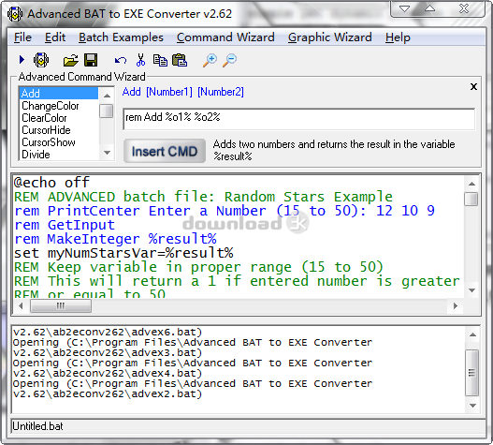
Task: Minimize the window with down-triangle button
Action: [404, 8]
